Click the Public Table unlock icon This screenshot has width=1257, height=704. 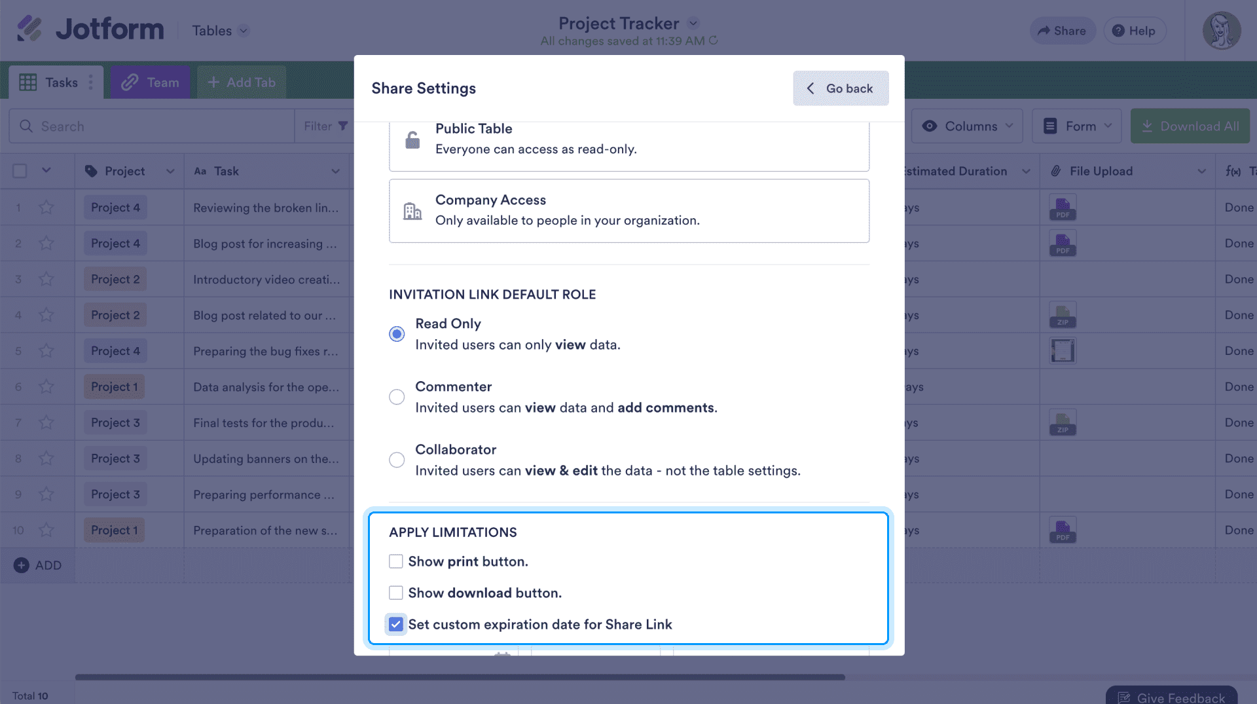[x=412, y=139]
